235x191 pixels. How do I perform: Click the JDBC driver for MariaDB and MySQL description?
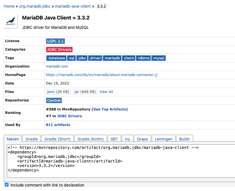(x=55, y=27)
